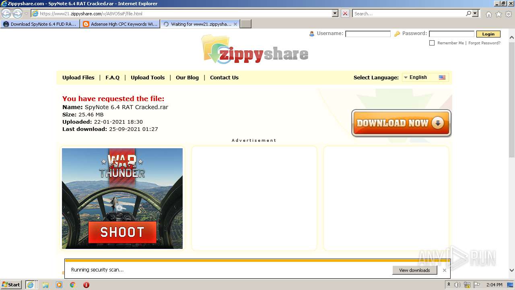The width and height of the screenshot is (515, 290).
Task: Go back with the browser Back arrow
Action: coord(6,14)
